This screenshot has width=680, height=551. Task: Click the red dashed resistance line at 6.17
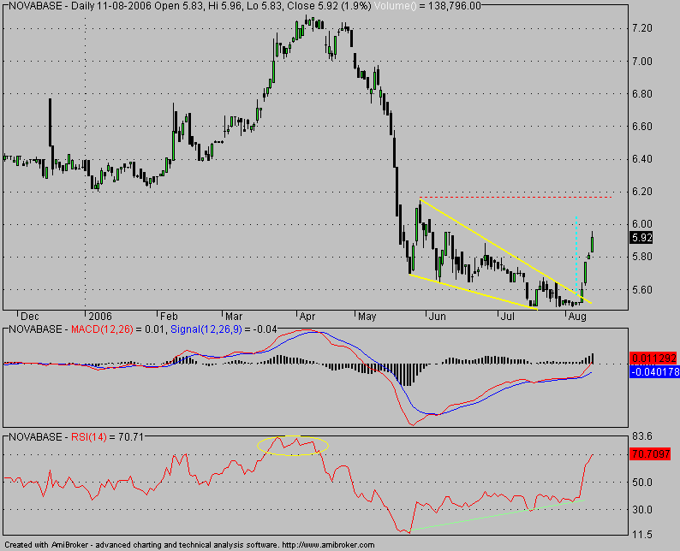coord(516,198)
